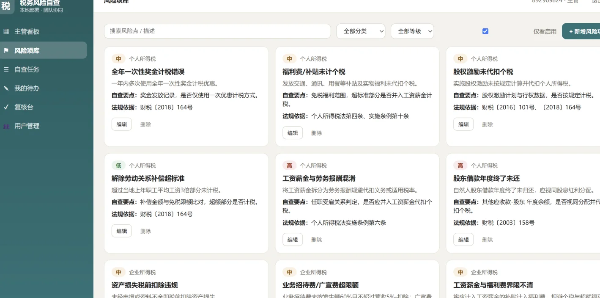600x298 pixels.
Task: Click 税务风险自查 app title
Action: tap(40, 3)
